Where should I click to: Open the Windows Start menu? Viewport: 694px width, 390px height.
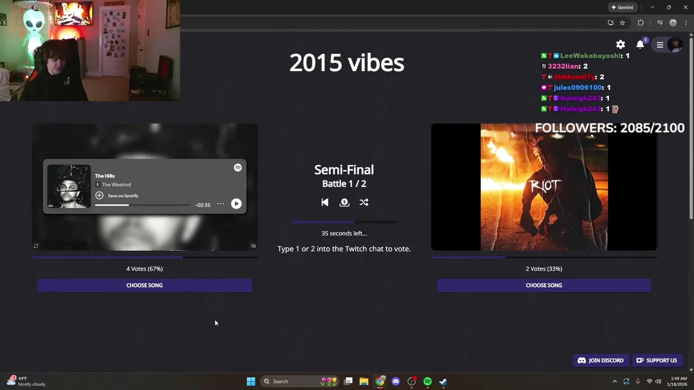coord(251,381)
